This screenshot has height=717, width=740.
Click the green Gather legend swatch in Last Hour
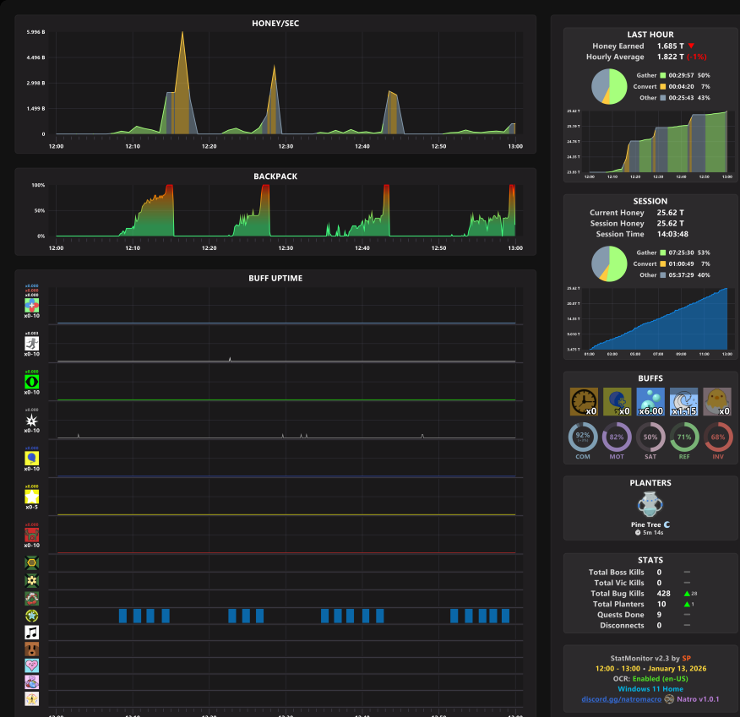(662, 75)
